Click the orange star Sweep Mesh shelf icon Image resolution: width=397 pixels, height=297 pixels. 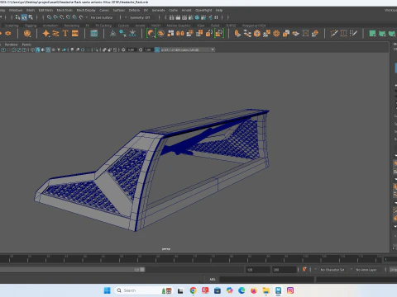[46, 34]
